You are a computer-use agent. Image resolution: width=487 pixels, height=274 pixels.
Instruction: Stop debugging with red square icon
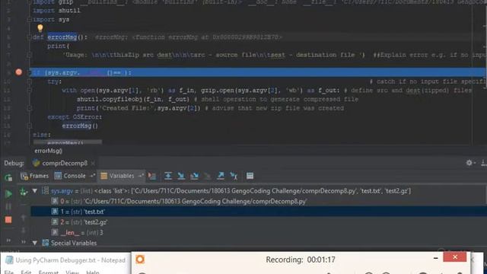tap(8, 220)
